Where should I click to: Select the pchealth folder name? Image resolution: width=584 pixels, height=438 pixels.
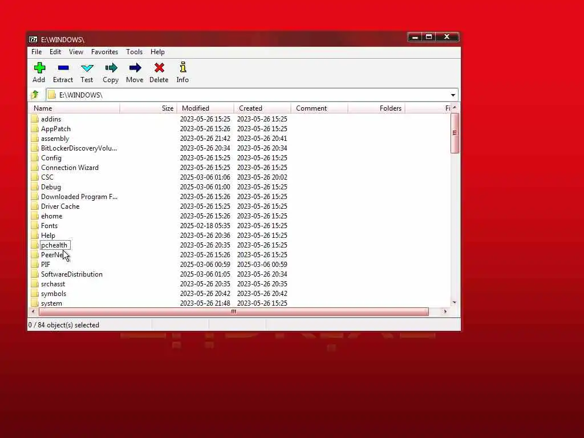pos(54,245)
